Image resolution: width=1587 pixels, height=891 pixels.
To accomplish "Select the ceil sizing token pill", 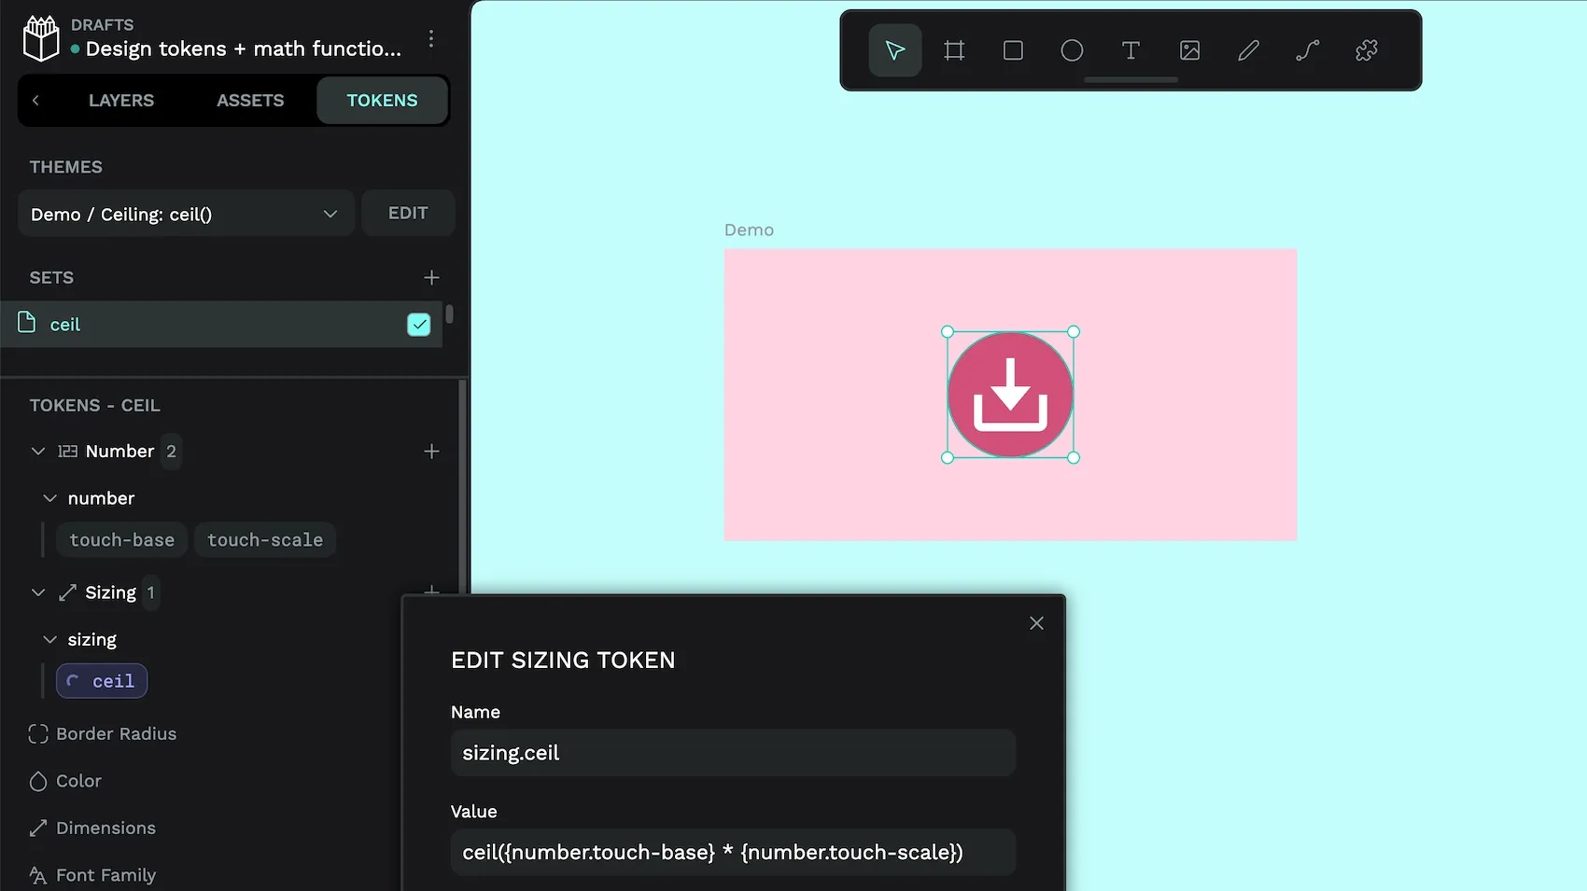I will 102,681.
